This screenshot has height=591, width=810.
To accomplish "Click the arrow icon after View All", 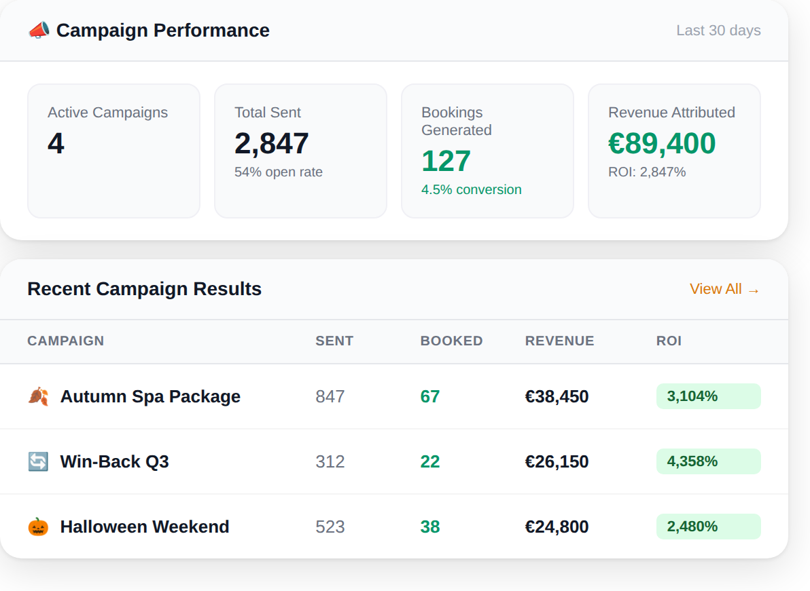I will pos(754,290).
